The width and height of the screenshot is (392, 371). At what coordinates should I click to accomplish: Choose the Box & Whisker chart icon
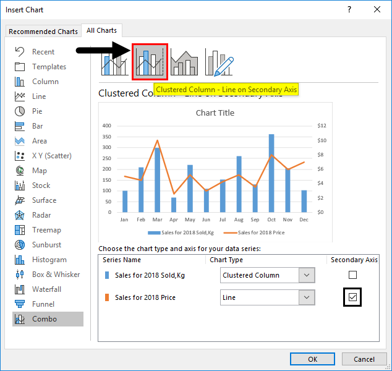pos(20,275)
